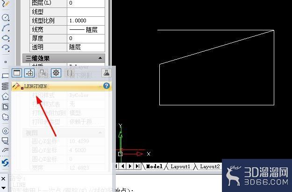
Task: Click the faded cut-selection icon in popup
Action: pos(43,73)
